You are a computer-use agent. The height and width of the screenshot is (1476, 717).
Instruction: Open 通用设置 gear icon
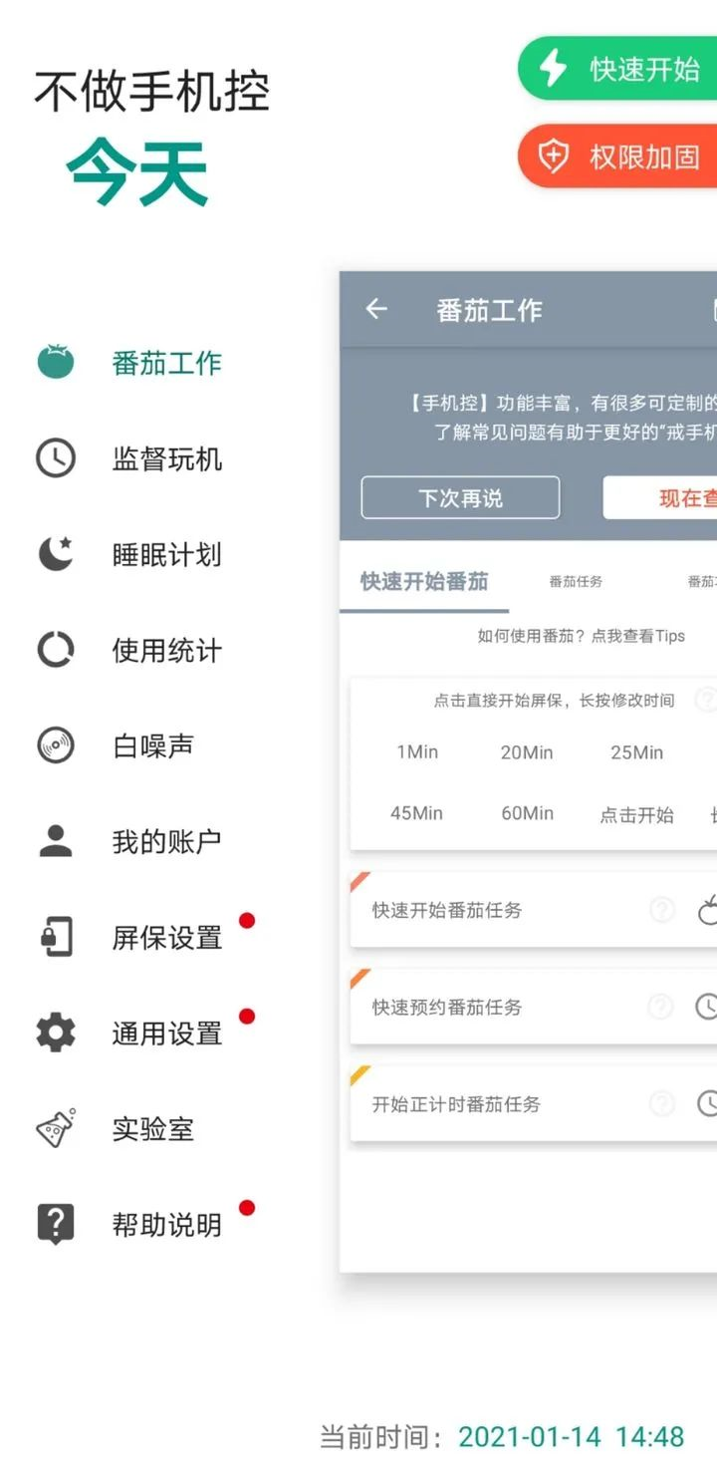[56, 1033]
